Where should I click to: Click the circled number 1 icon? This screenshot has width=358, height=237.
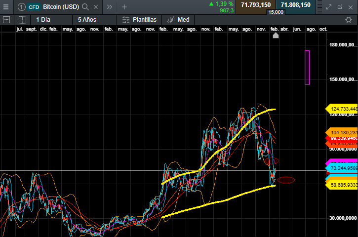click(21, 7)
